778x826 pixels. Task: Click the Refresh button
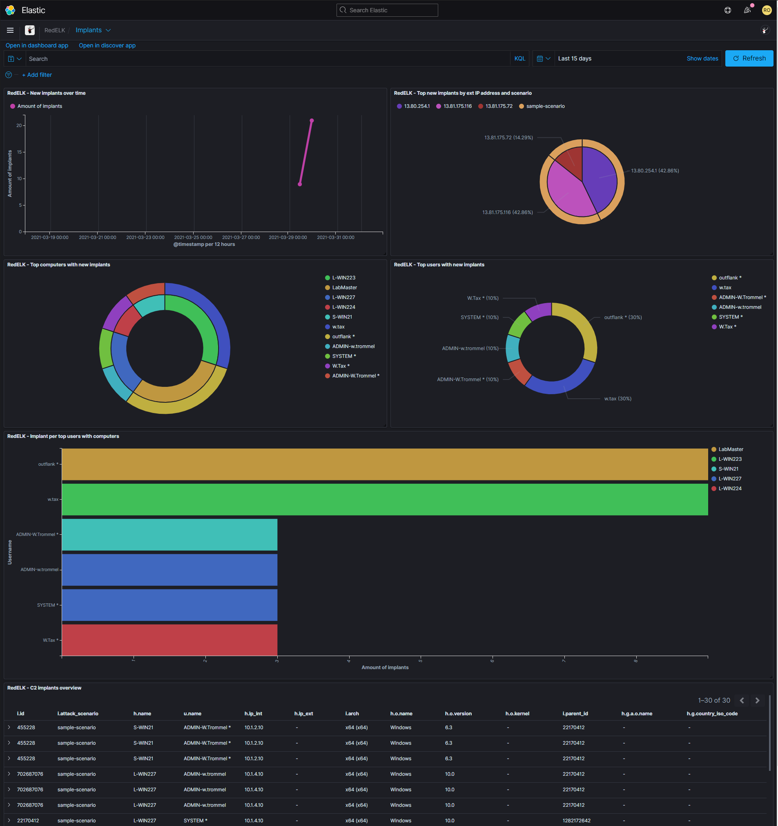(749, 58)
